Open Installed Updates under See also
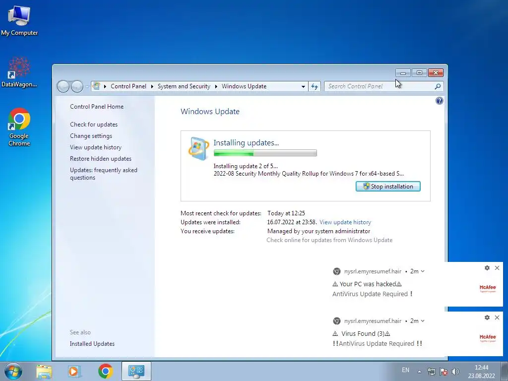The width and height of the screenshot is (508, 381). tap(92, 344)
